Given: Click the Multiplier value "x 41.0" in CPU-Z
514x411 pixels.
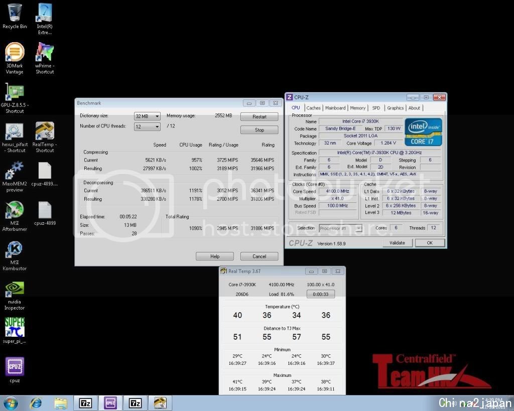Looking at the screenshot, I should tap(338, 198).
